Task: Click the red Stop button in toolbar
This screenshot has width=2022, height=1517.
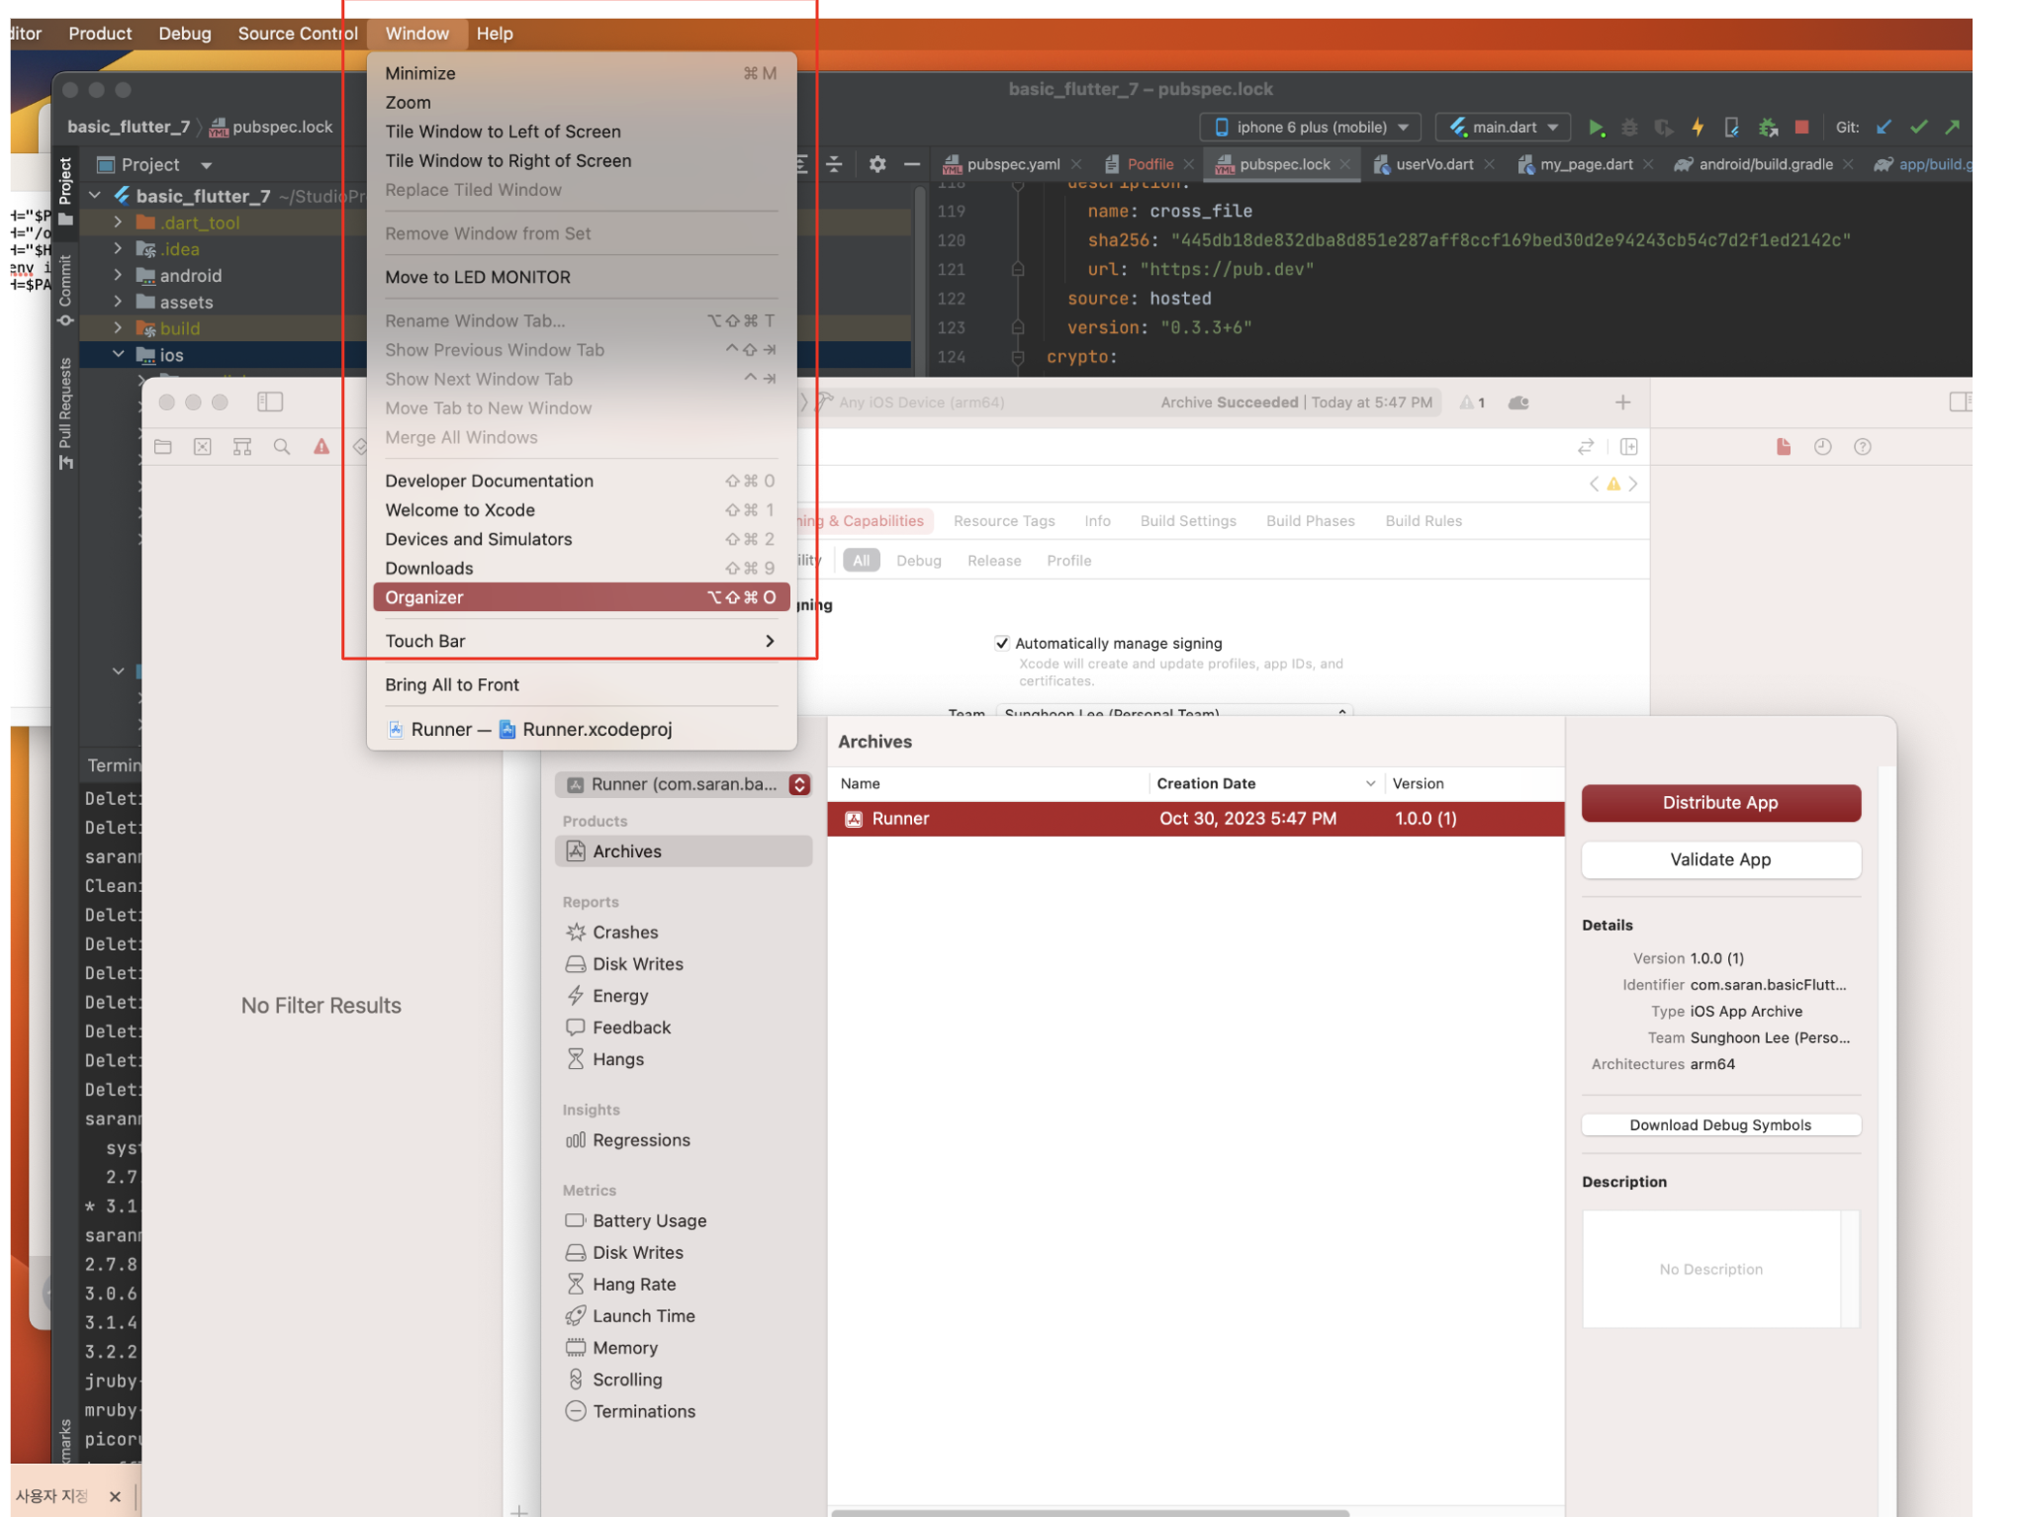Action: 1801,128
